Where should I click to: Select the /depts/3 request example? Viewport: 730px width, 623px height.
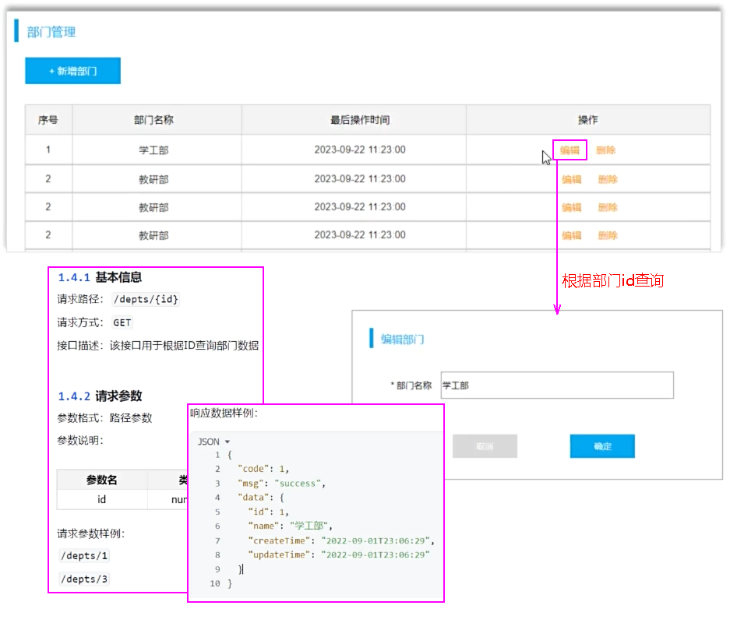click(84, 579)
